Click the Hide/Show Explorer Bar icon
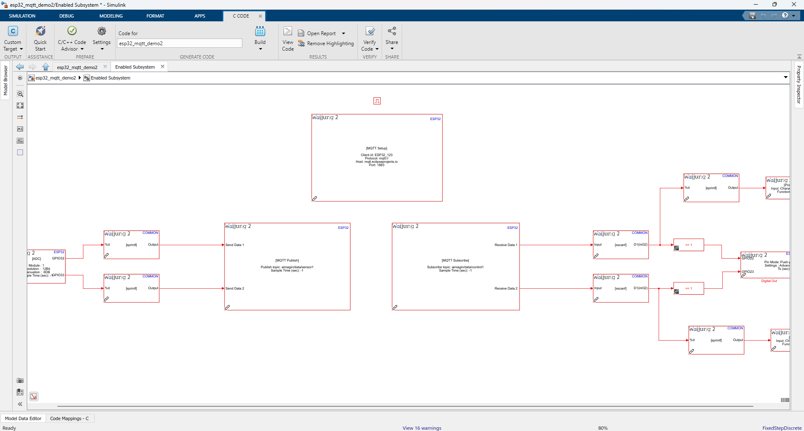The height and width of the screenshot is (431, 804). click(20, 78)
